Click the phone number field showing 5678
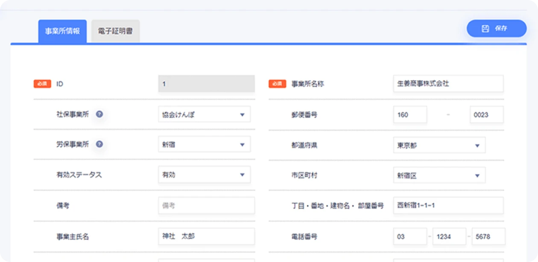Viewport: 538px width, 262px height. 488,236
